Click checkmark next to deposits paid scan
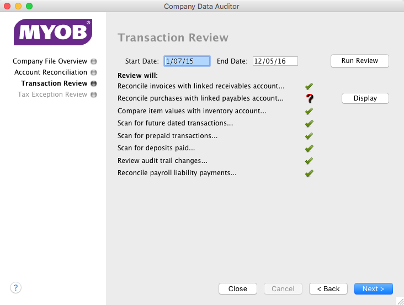404x305 pixels. coord(309,148)
